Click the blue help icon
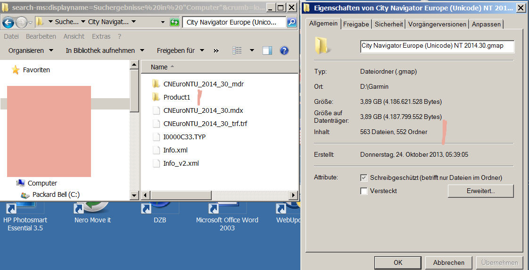Viewport: 529px width, 270px height. 284,51
